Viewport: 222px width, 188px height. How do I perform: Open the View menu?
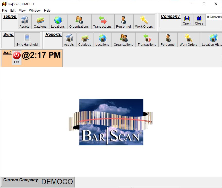[x=22, y=11]
